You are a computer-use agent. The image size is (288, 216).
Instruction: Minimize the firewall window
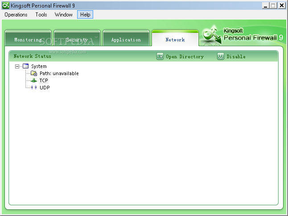click(x=265, y=6)
